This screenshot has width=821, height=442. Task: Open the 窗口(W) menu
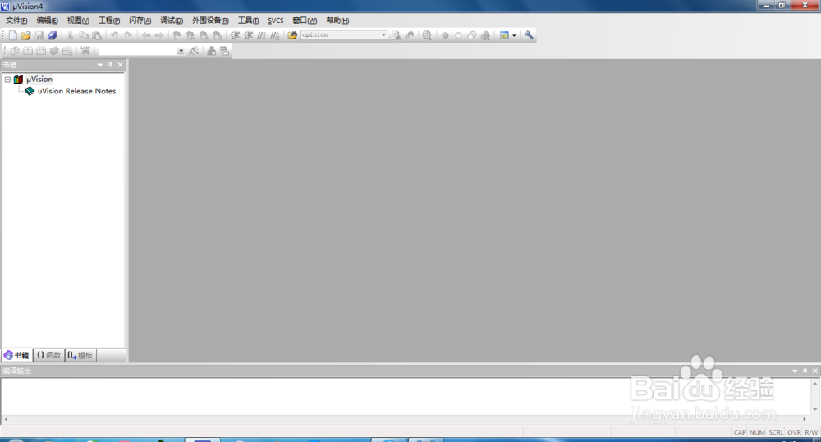tap(305, 21)
